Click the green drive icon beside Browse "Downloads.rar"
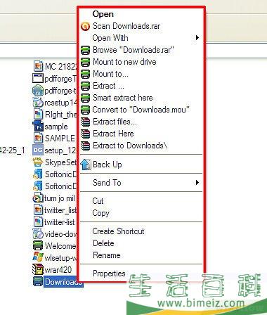 (x=85, y=50)
